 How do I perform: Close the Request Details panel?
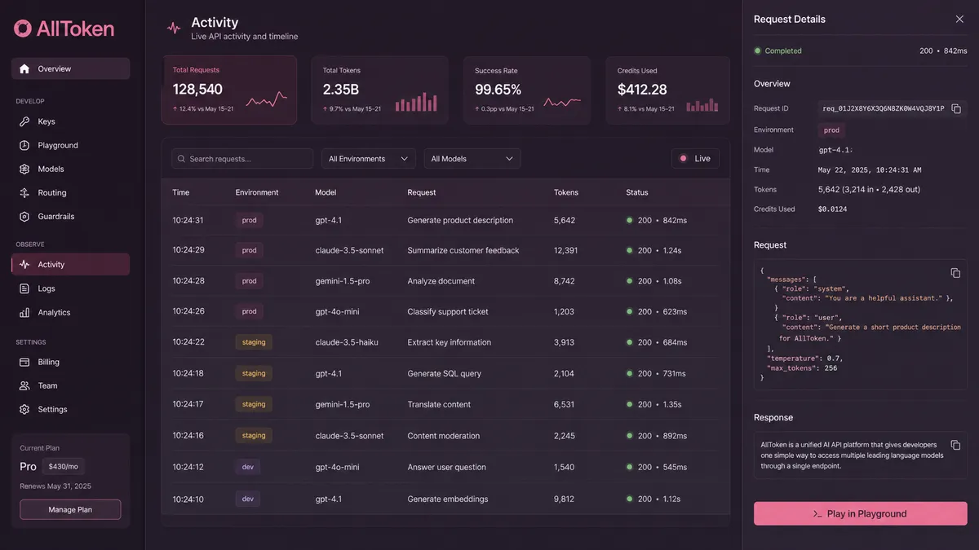point(959,19)
